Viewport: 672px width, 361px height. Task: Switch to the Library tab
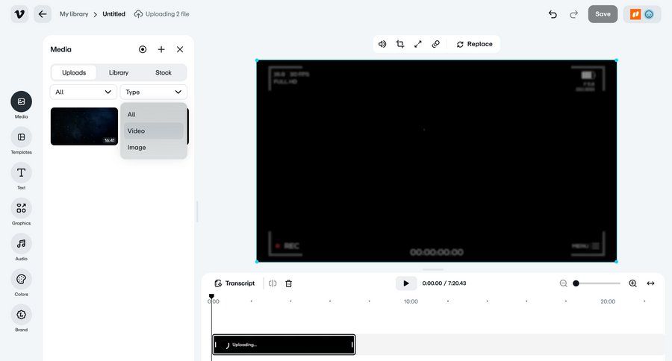(119, 72)
